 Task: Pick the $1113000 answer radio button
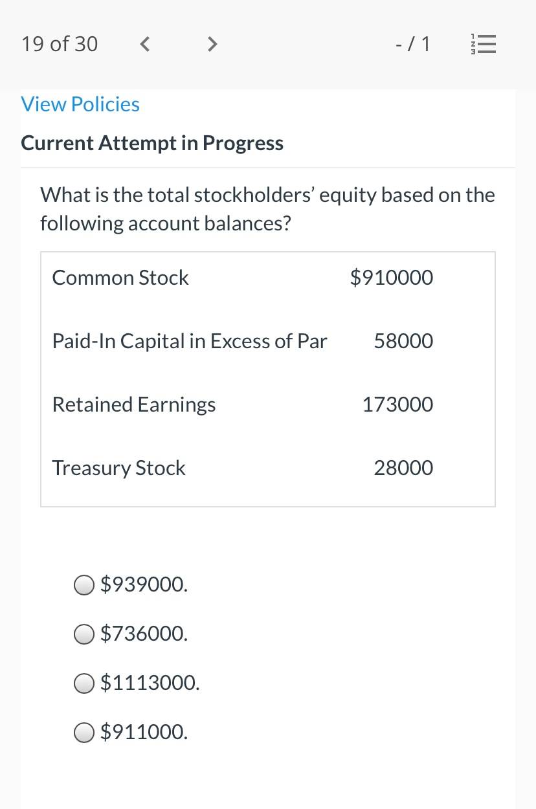(84, 683)
